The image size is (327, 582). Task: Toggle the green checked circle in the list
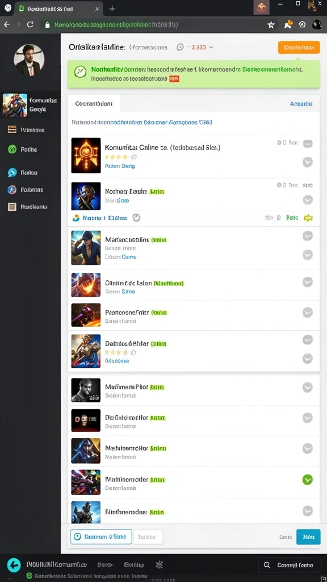point(307,480)
